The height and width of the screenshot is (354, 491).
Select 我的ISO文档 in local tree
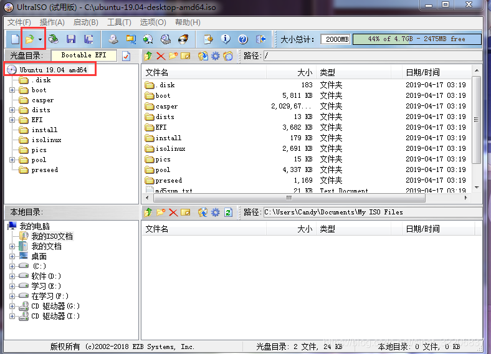tap(52, 237)
